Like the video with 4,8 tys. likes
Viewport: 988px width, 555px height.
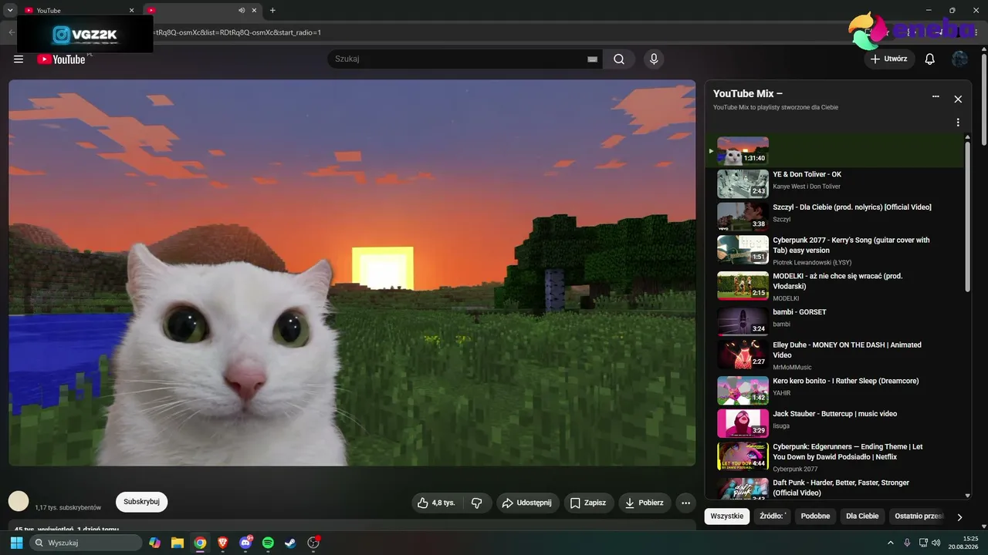pos(436,503)
